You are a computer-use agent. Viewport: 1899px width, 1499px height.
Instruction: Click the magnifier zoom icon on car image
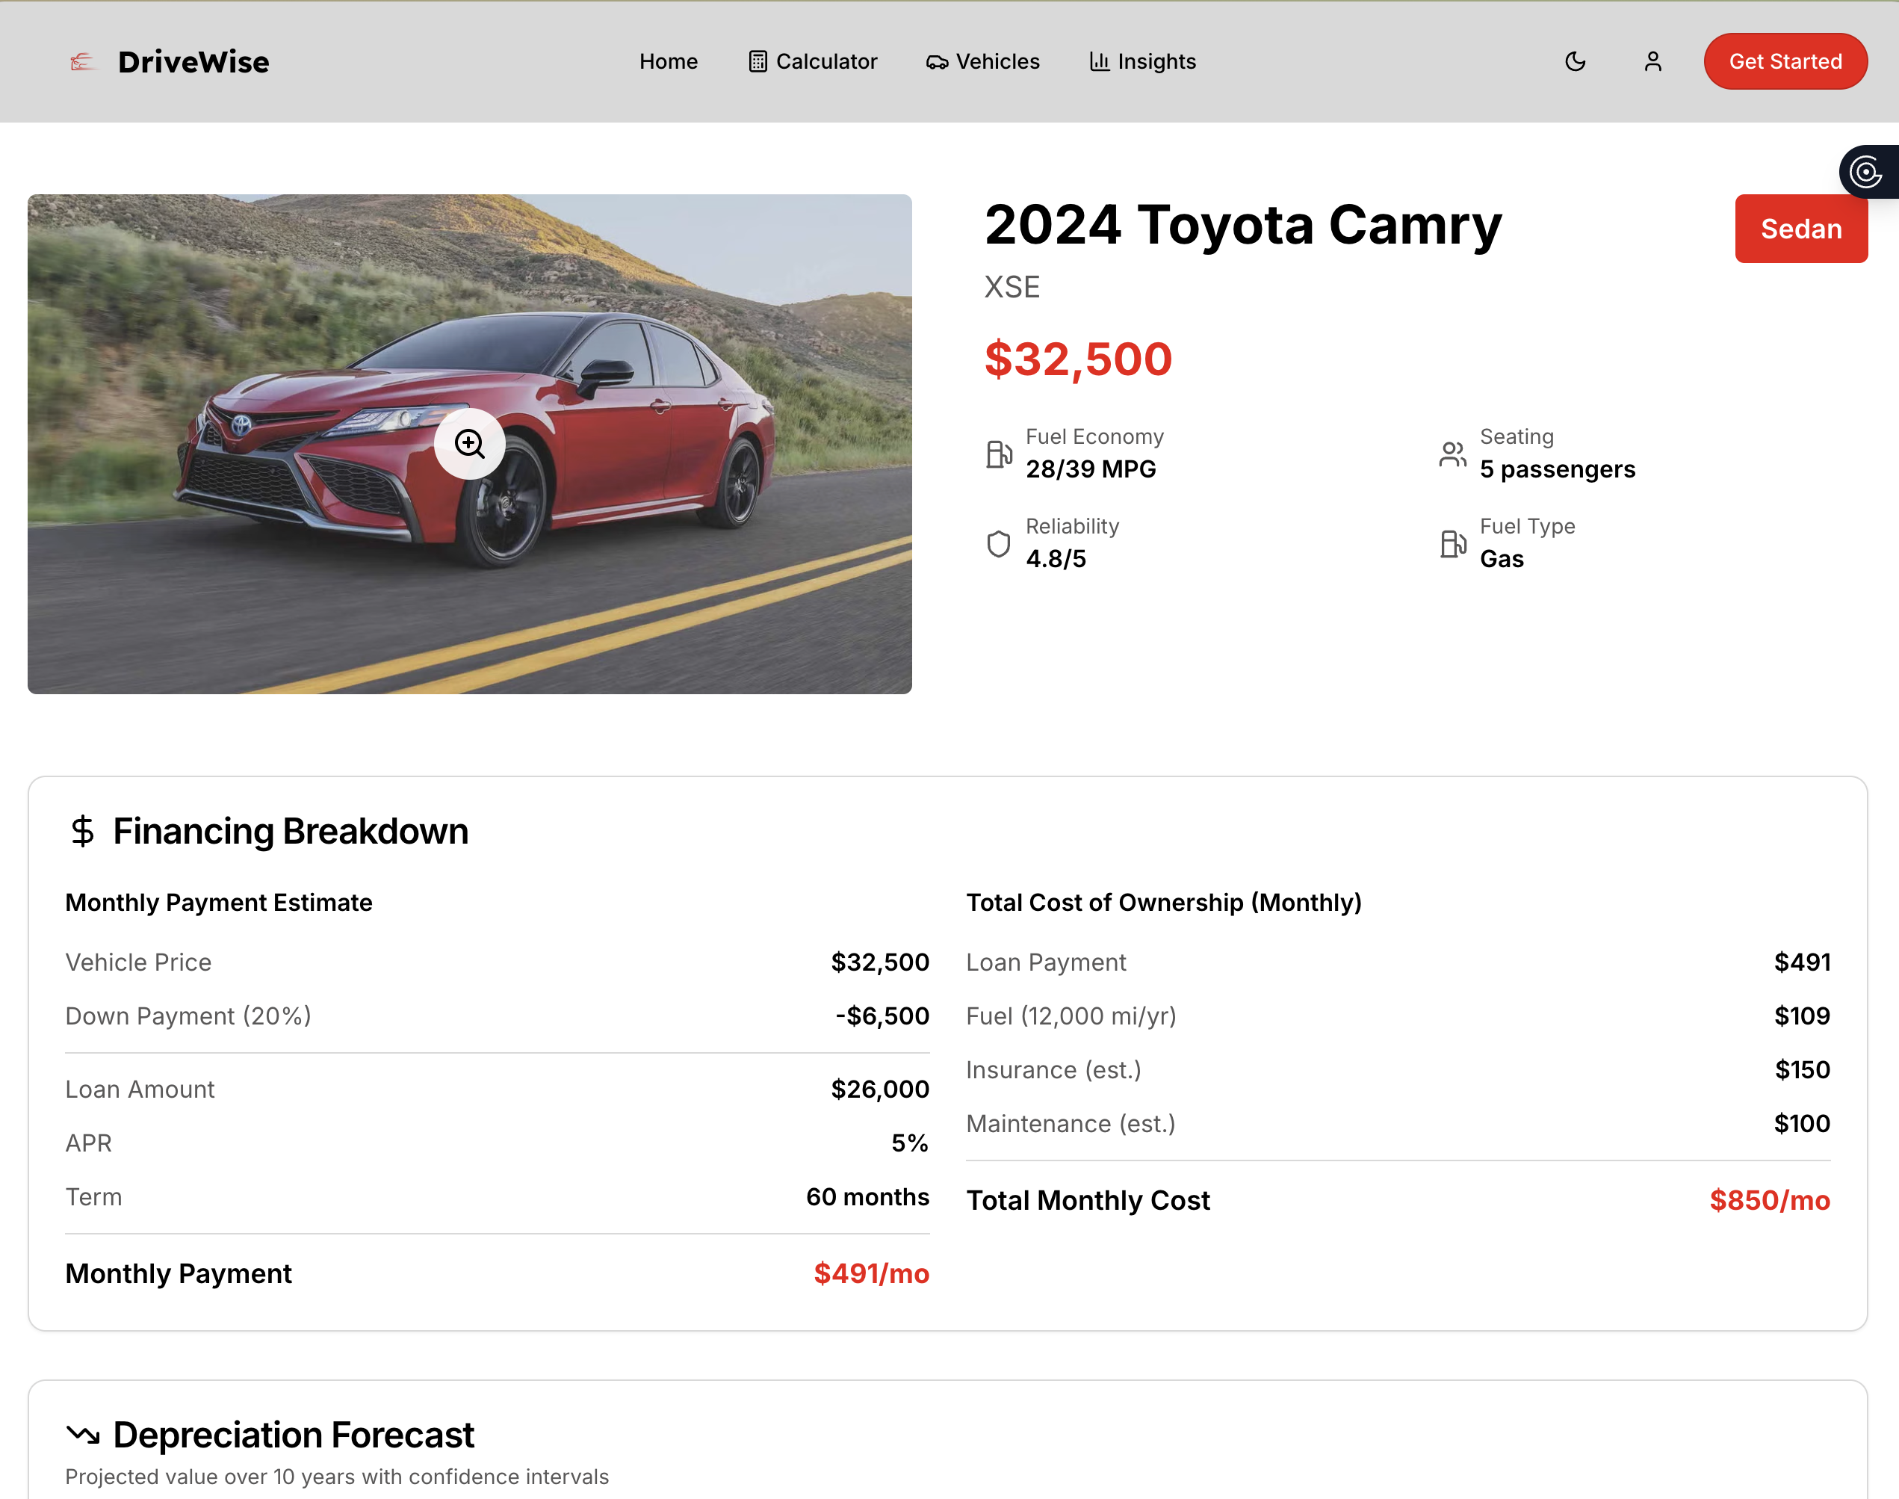pyautogui.click(x=469, y=444)
